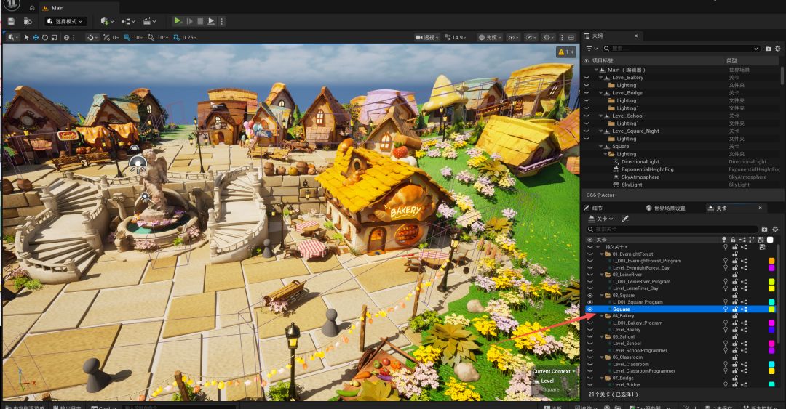Collapse the Level_Bakery node in outliner
Viewport: 786px width, 409px height.
(x=600, y=78)
